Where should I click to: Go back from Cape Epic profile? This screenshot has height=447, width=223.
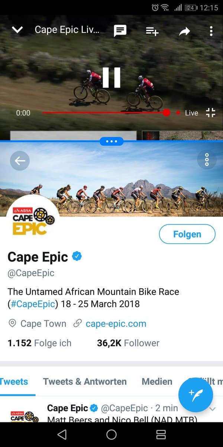click(x=20, y=161)
